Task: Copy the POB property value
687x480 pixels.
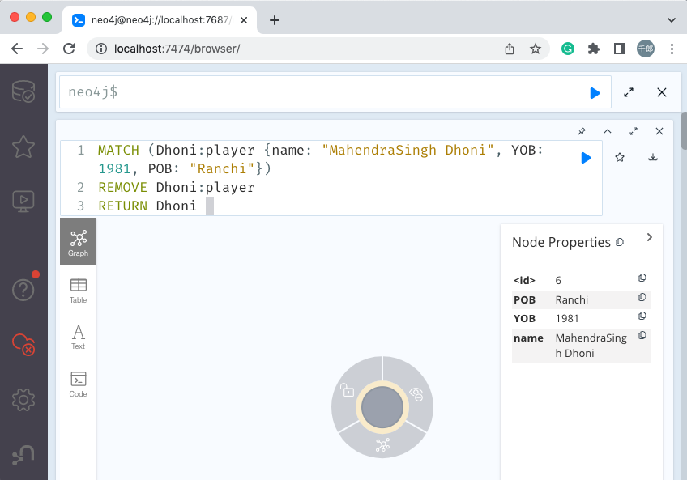Action: 642,297
